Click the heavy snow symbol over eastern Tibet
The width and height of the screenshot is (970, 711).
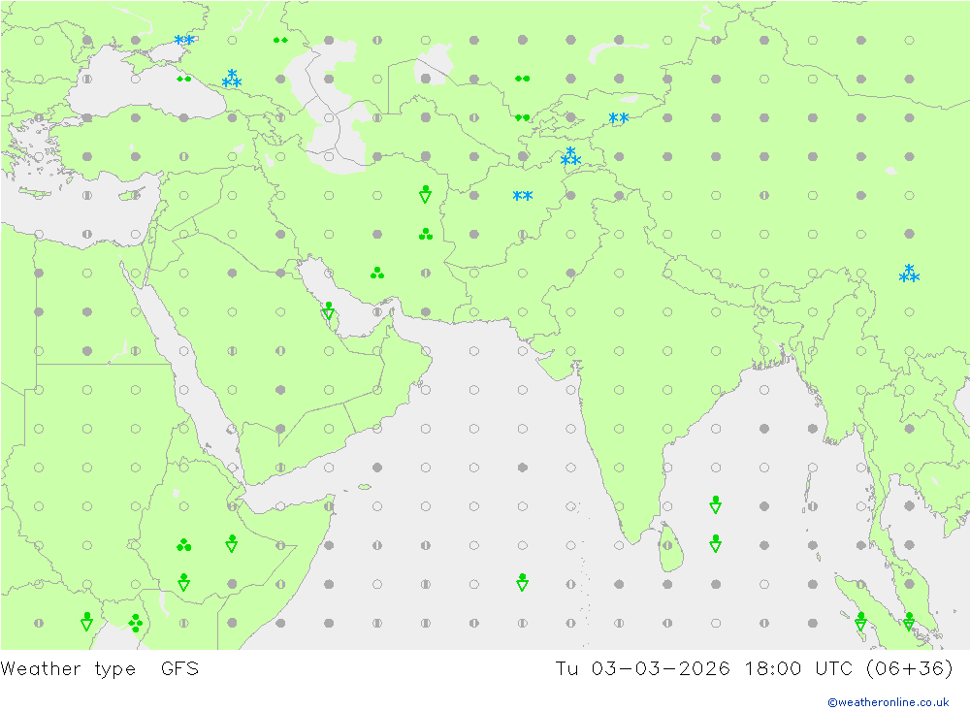(909, 273)
